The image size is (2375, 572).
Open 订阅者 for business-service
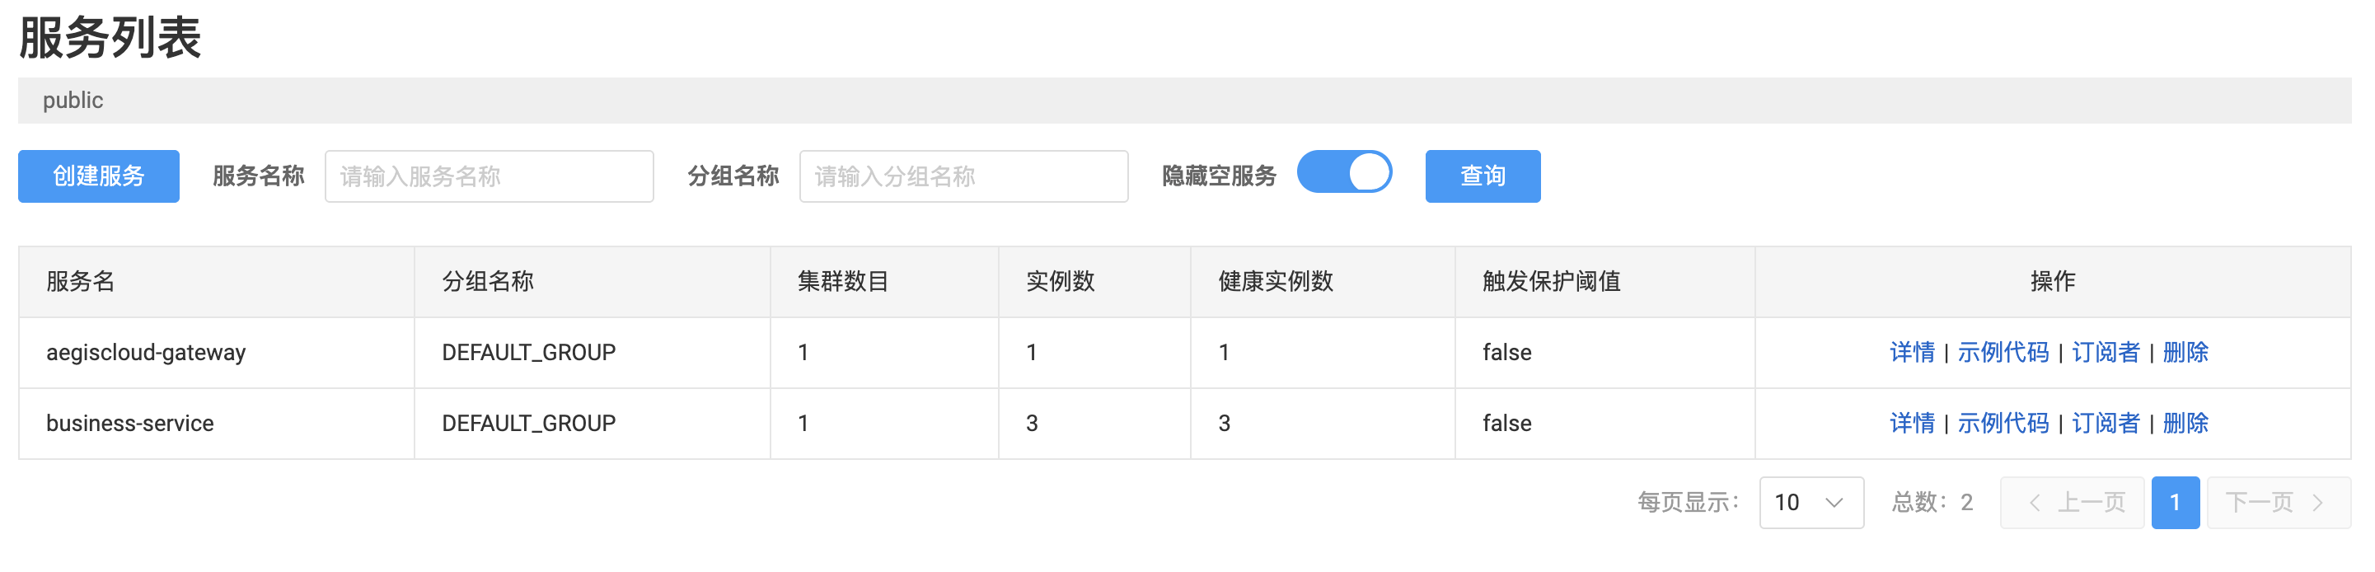tap(2105, 424)
